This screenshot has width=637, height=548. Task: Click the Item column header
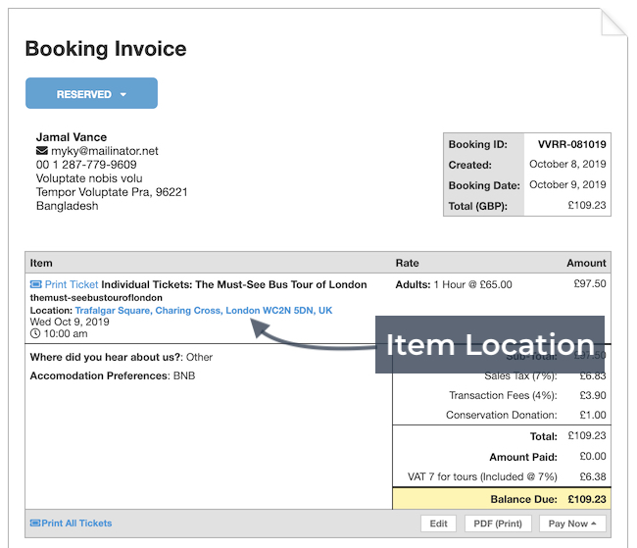coord(41,263)
